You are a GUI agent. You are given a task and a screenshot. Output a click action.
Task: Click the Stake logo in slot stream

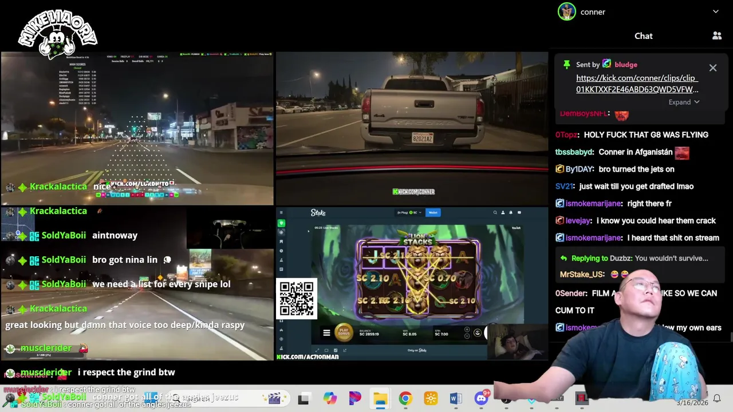(x=318, y=212)
